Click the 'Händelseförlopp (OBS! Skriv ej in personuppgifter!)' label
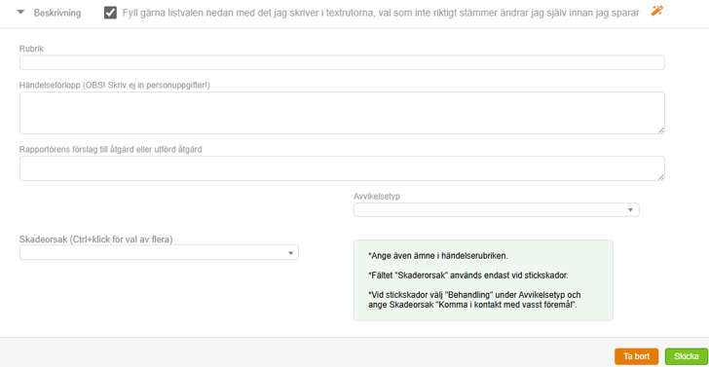 click(x=115, y=85)
